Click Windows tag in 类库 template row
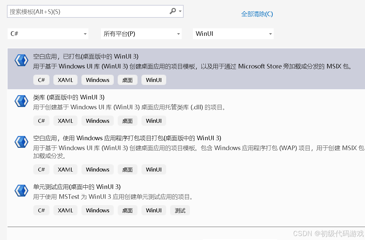 pyautogui.click(x=98, y=121)
